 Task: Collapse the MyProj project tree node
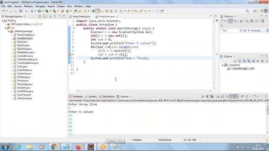pos(3,21)
